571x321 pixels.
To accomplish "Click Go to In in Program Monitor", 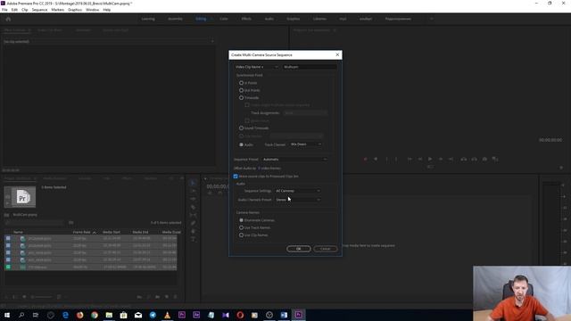I will coord(410,159).
